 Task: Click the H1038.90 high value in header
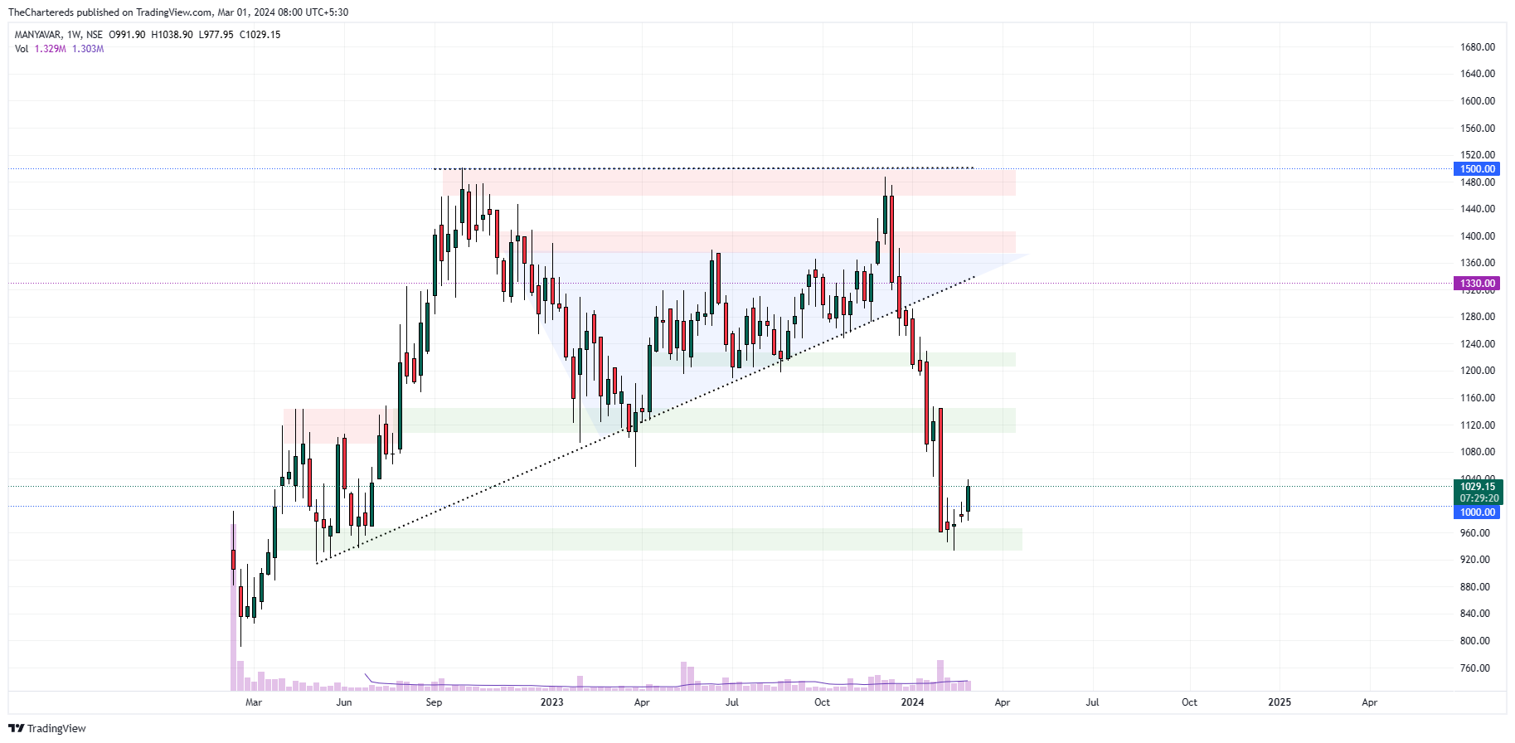pyautogui.click(x=172, y=35)
